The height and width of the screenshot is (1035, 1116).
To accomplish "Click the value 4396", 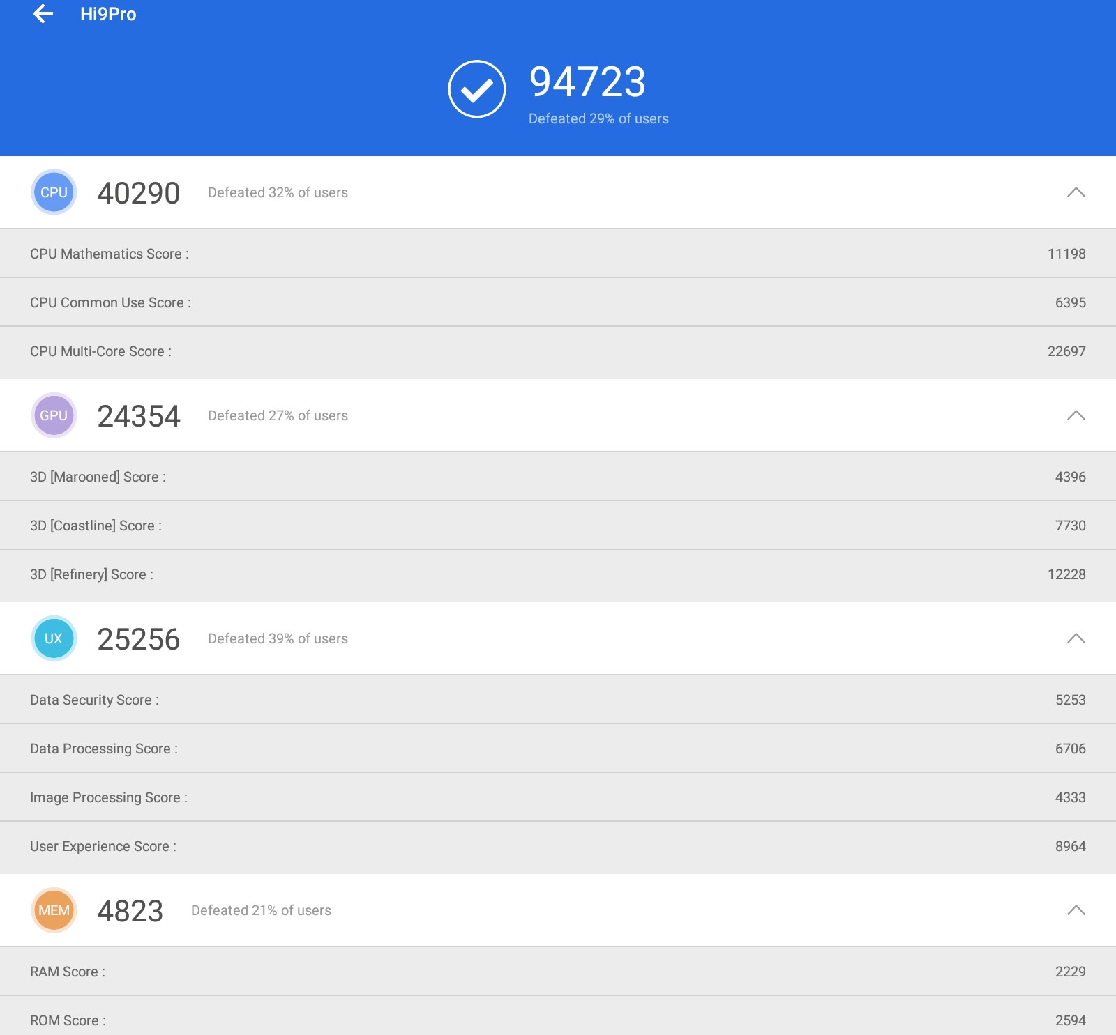I will click(1071, 477).
